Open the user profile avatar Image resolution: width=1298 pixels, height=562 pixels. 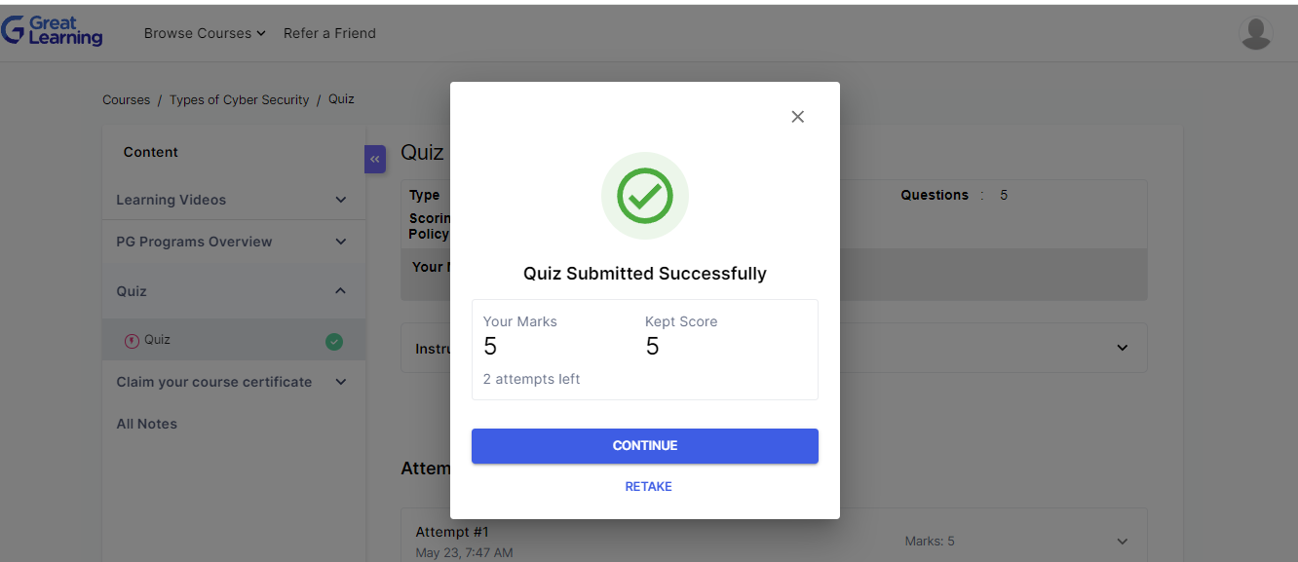(1255, 33)
